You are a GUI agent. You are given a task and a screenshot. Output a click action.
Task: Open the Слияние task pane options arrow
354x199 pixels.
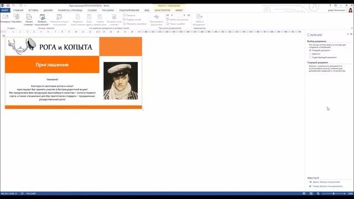348,34
